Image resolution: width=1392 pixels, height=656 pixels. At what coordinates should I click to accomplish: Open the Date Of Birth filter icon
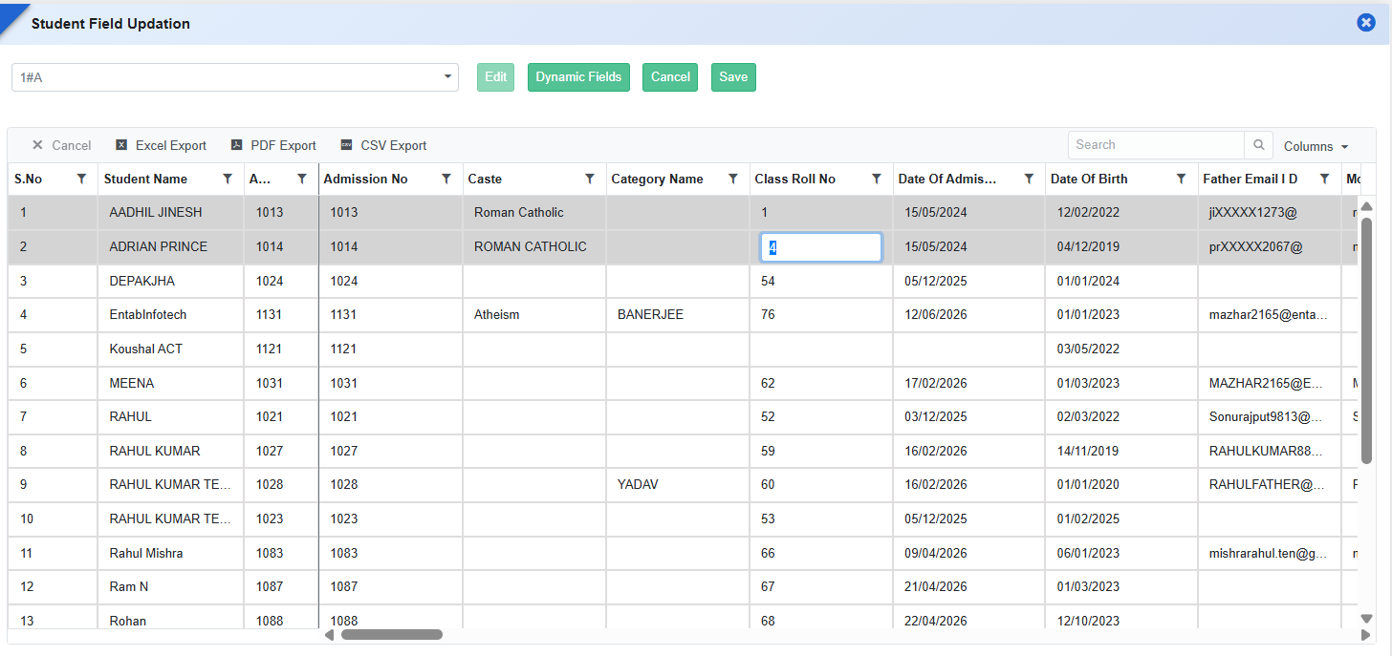tap(1181, 179)
